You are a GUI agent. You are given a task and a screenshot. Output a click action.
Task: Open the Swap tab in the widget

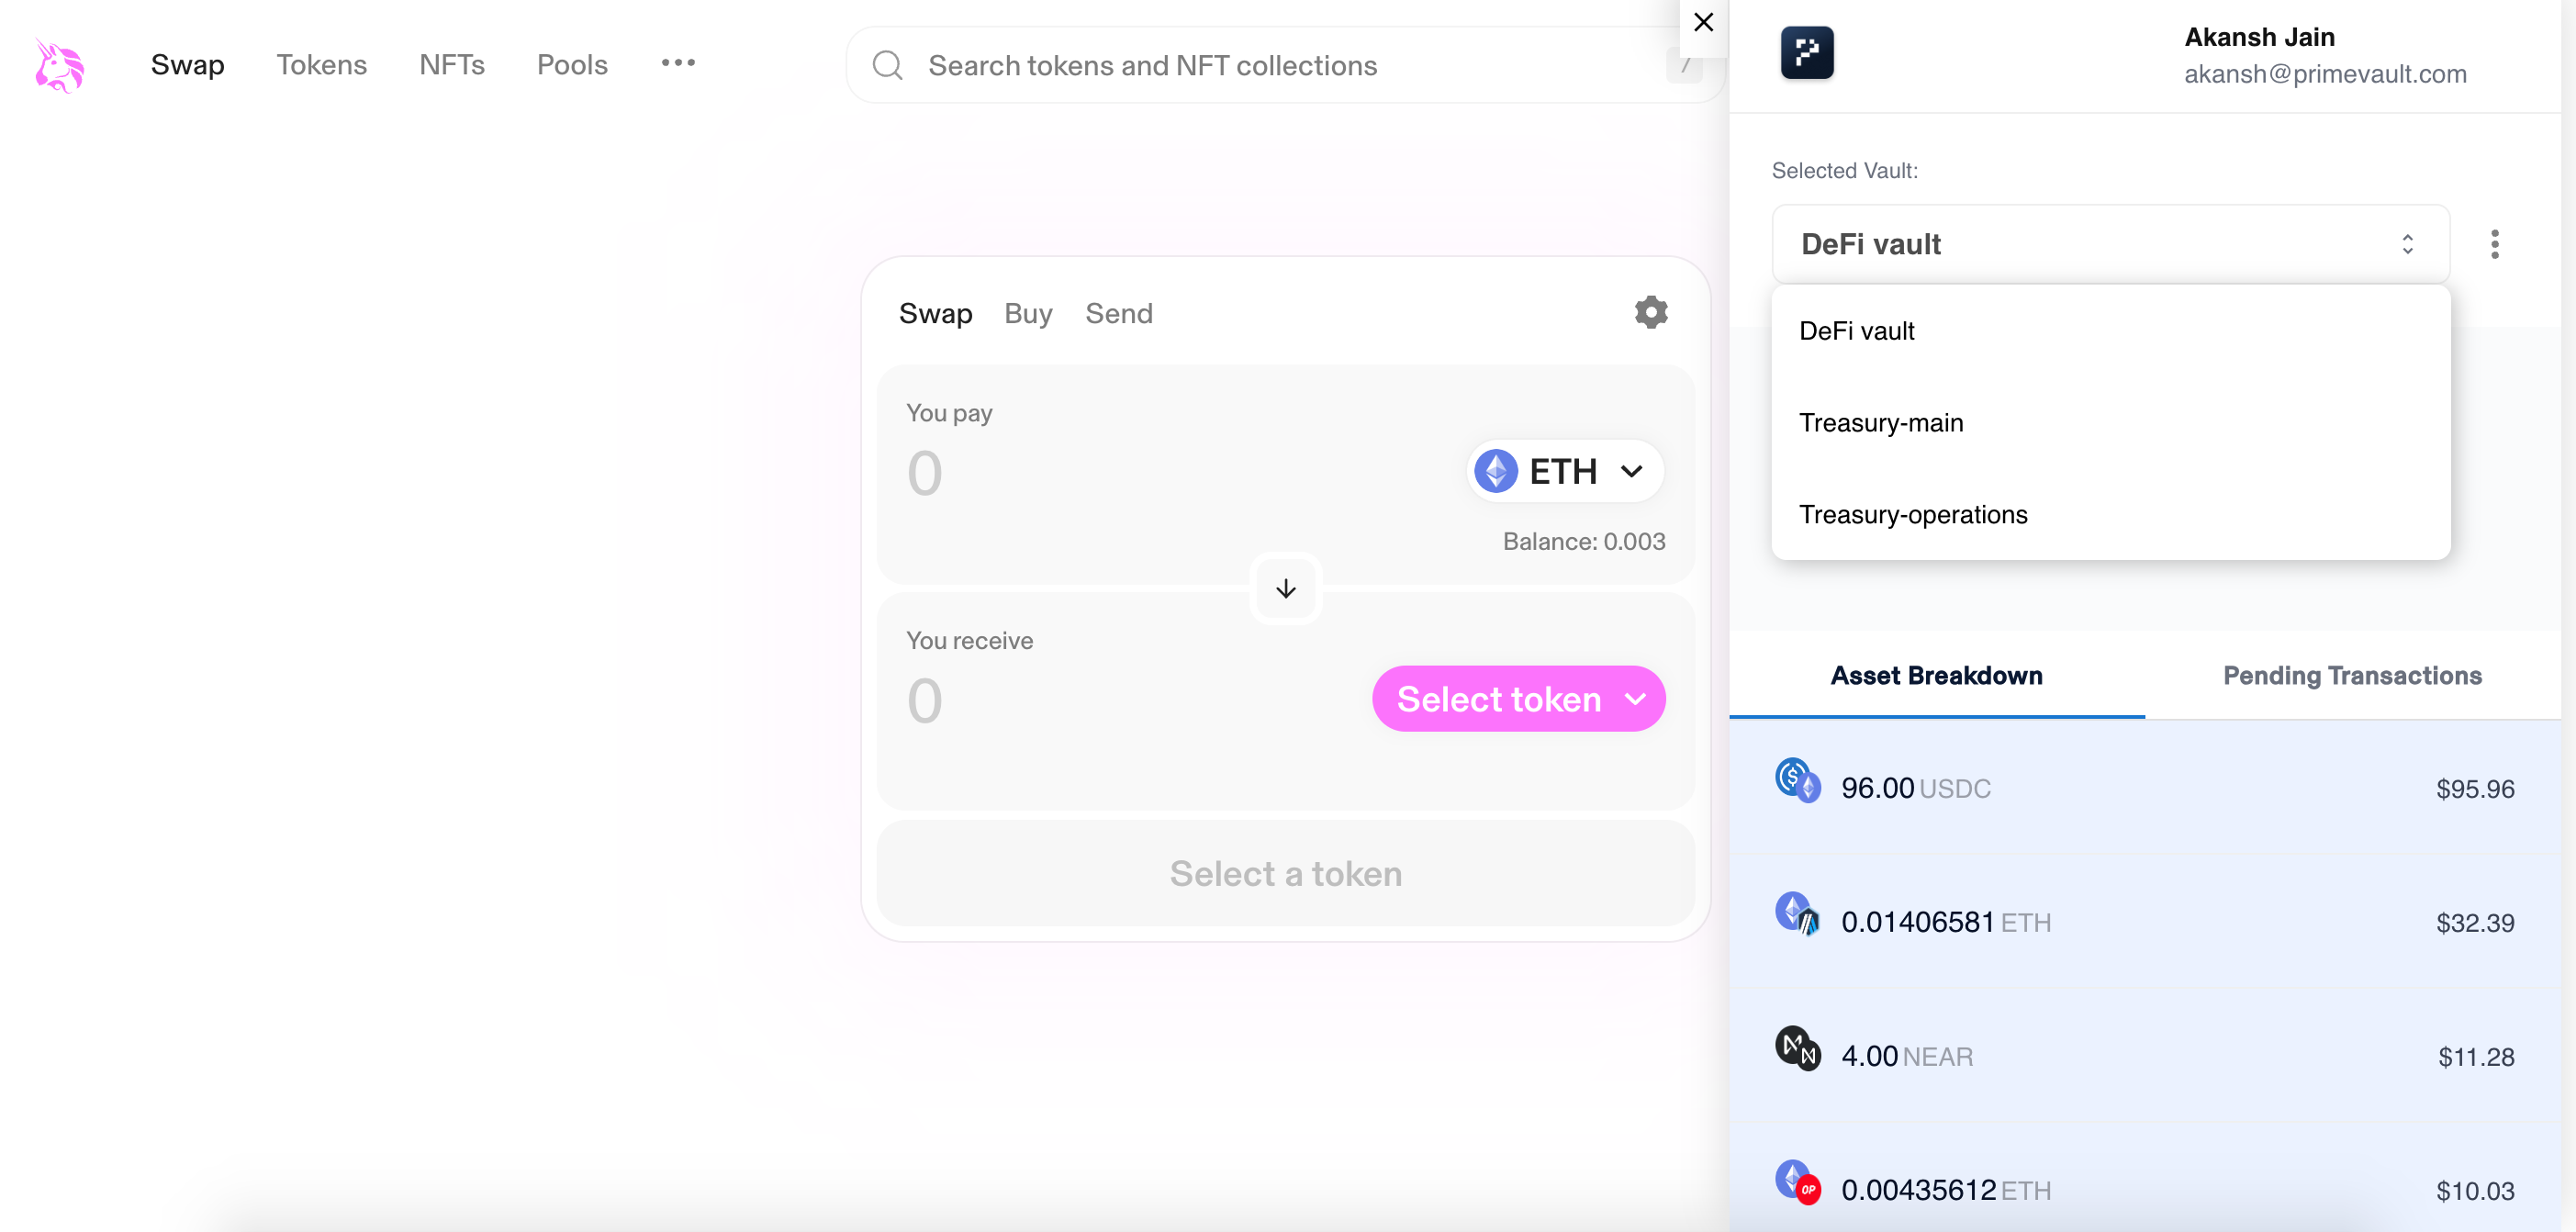pyautogui.click(x=935, y=313)
